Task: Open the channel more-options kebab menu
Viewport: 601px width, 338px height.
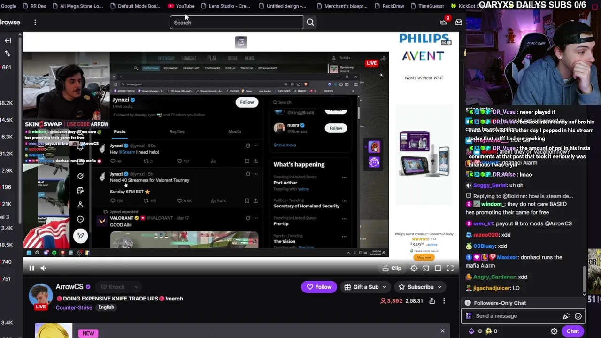Action: [x=444, y=301]
